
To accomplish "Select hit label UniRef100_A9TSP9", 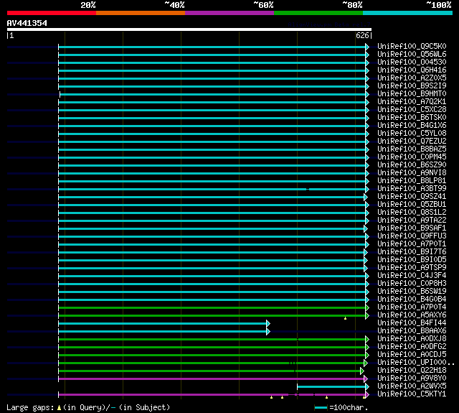I will (412, 268).
